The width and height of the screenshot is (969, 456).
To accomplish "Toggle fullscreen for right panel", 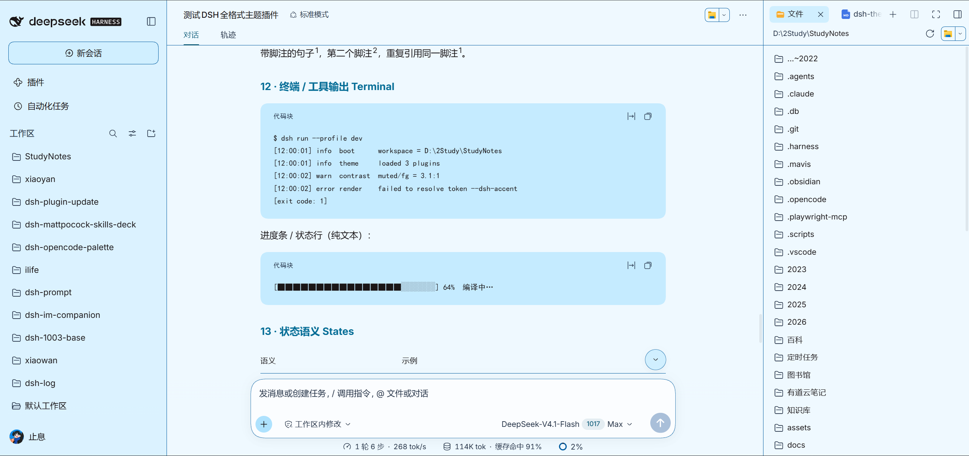I will pyautogui.click(x=936, y=14).
